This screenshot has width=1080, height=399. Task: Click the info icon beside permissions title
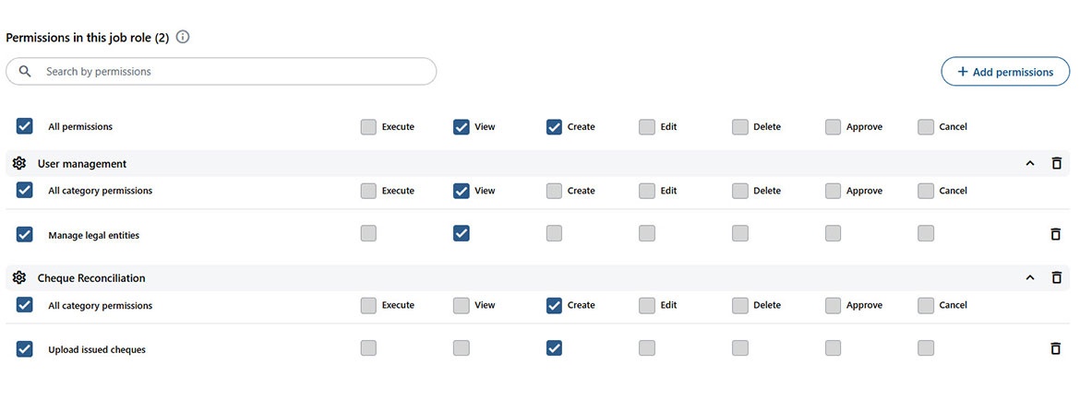click(183, 38)
